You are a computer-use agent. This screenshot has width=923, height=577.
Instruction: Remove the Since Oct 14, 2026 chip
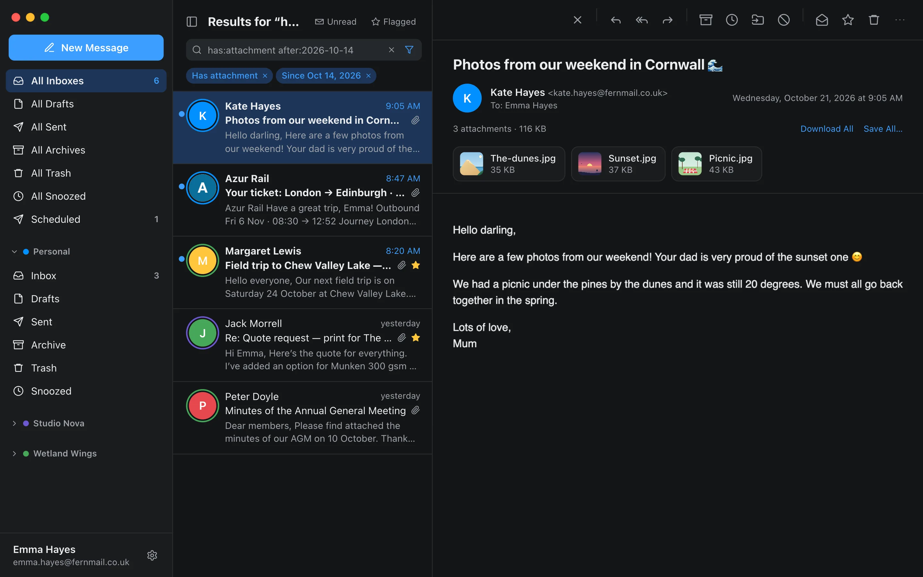(369, 76)
